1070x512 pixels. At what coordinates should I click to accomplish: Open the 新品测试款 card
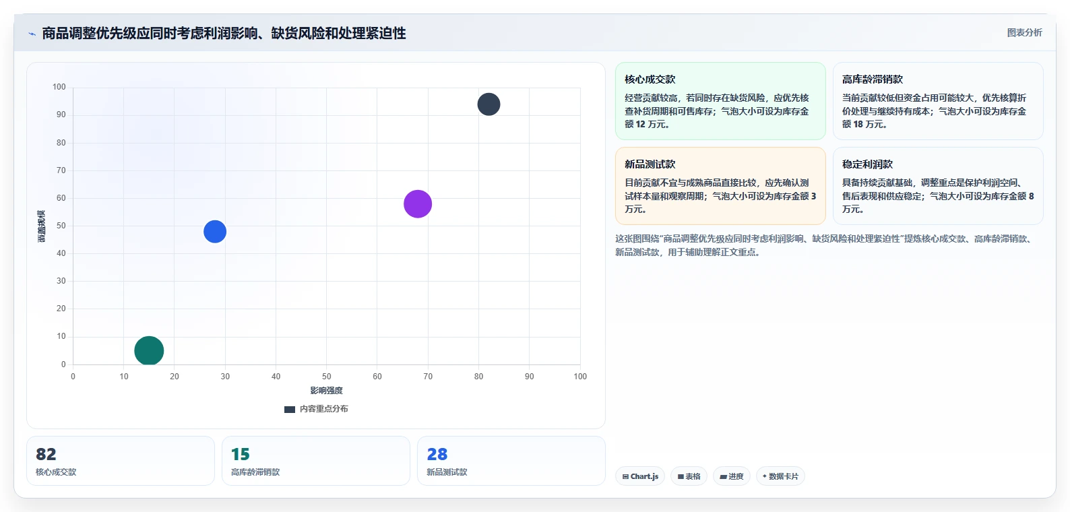tap(720, 186)
